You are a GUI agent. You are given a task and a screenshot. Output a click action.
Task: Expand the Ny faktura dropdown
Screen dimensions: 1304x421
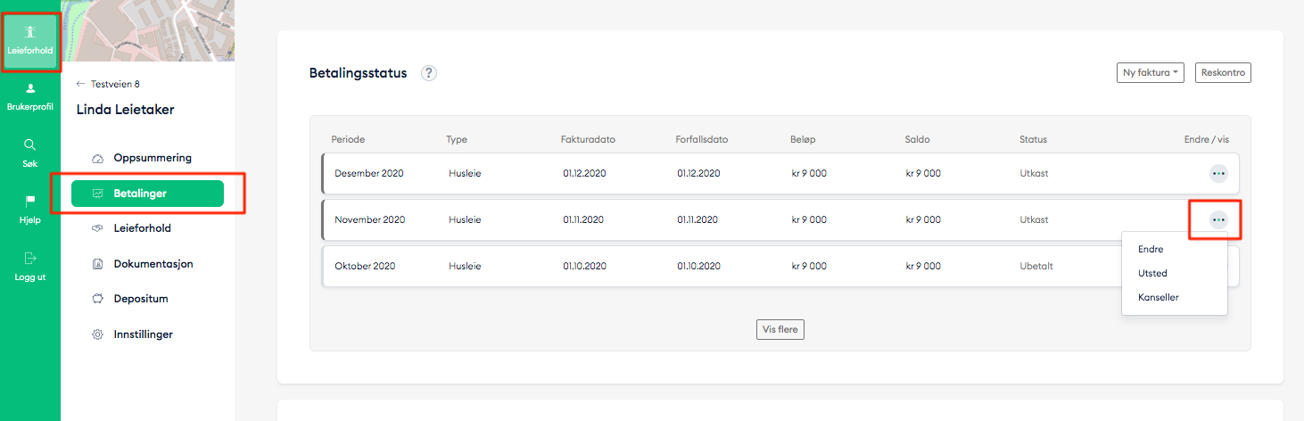pos(1150,73)
